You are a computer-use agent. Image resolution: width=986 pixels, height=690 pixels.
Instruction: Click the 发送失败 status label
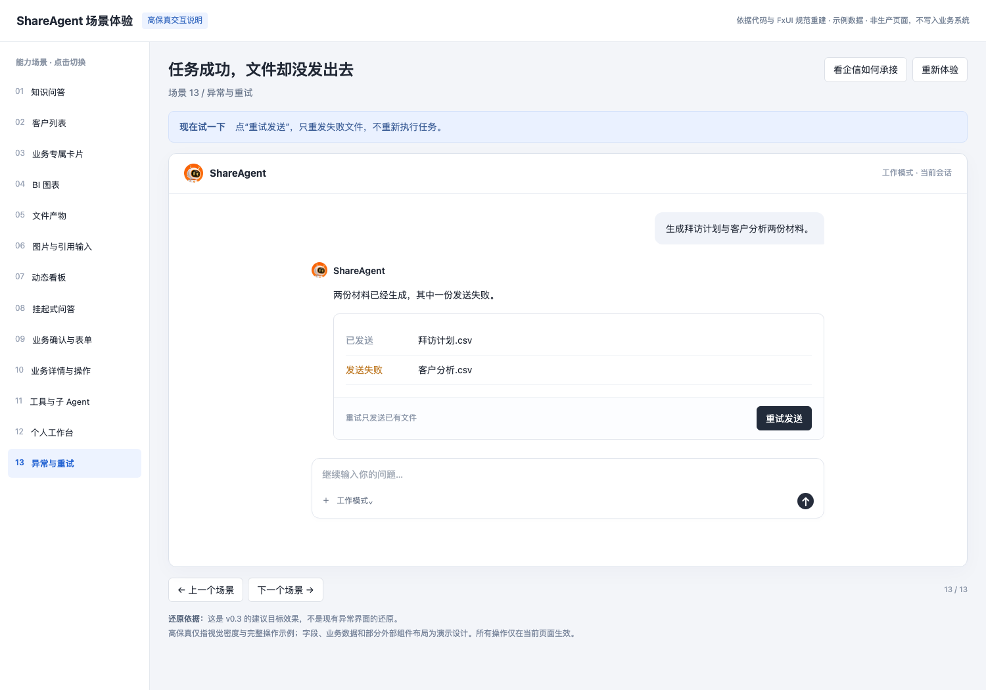coord(364,370)
